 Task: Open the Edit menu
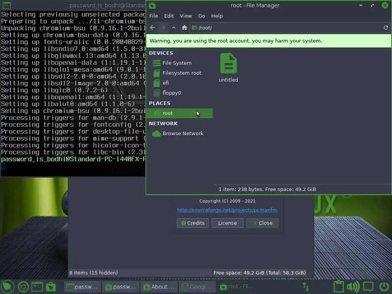[169, 16]
